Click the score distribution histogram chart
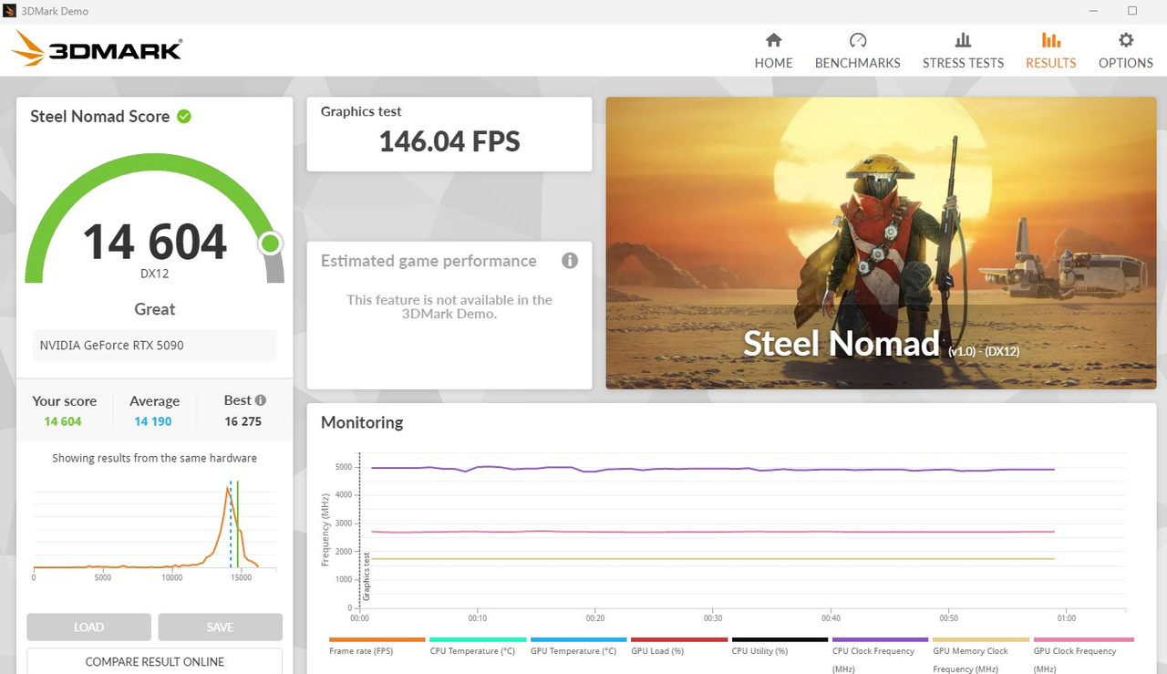 click(x=155, y=529)
